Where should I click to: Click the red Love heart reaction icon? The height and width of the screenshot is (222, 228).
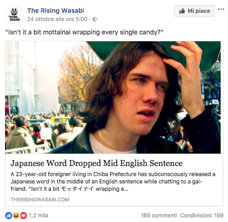pyautogui.click(x=23, y=216)
